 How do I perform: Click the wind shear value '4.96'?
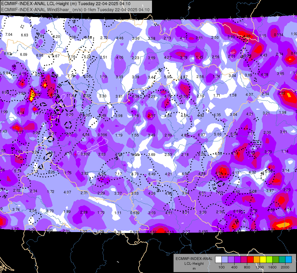[135, 155]
